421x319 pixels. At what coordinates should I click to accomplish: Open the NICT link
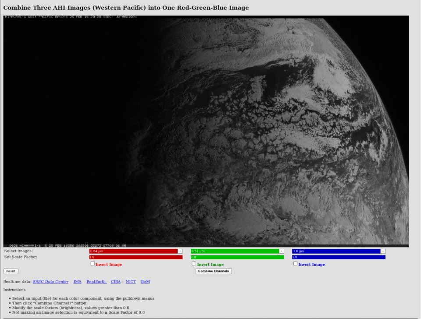pyautogui.click(x=131, y=281)
